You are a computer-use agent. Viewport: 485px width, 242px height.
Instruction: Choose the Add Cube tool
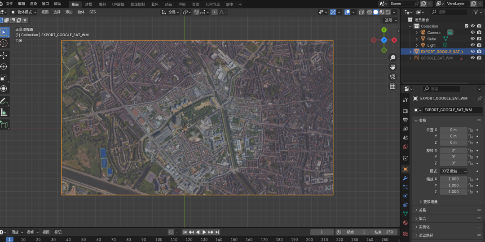pyautogui.click(x=4, y=125)
